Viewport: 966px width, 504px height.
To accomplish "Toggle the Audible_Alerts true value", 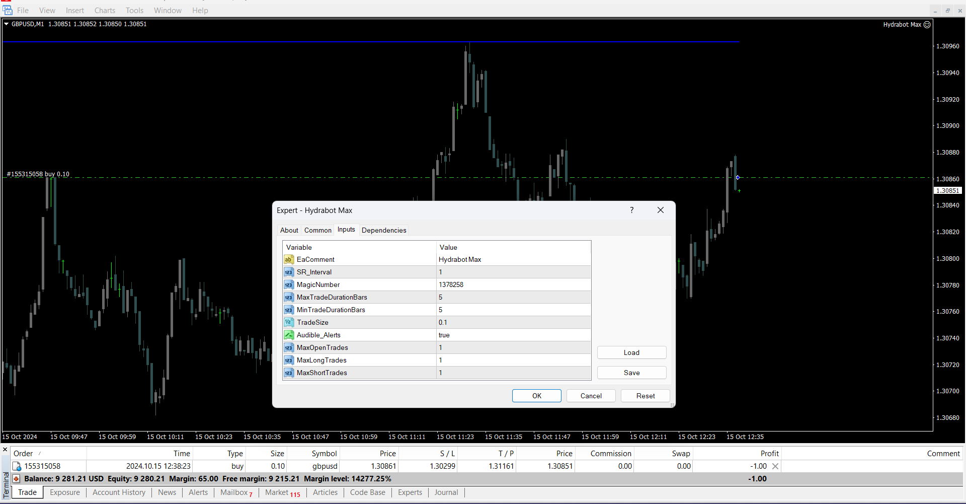I will [x=513, y=335].
